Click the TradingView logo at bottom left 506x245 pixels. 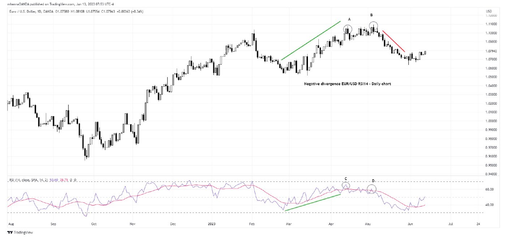[x=20, y=232]
